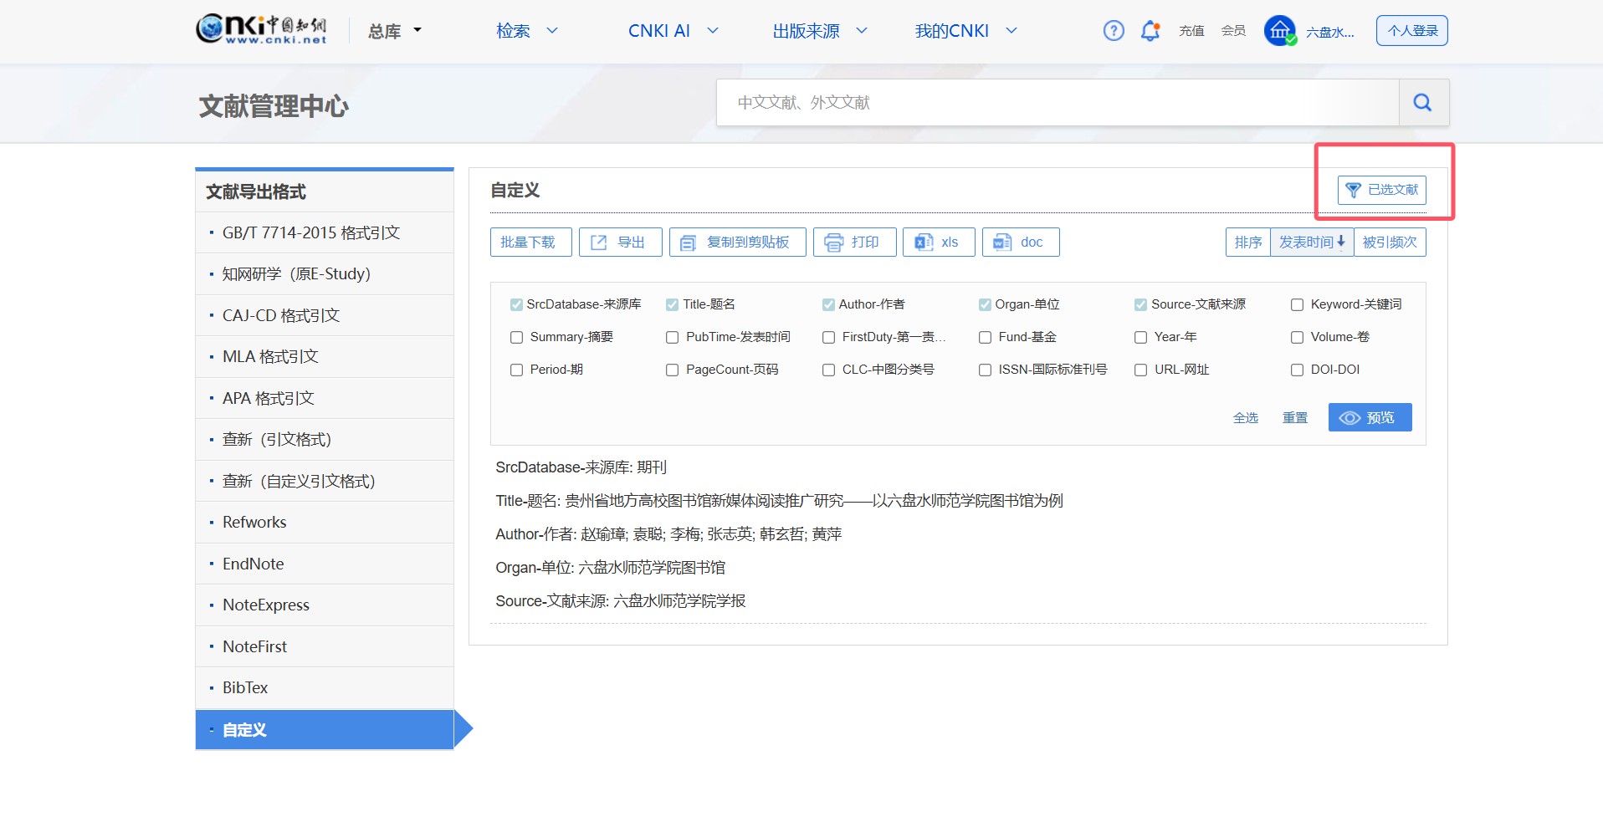Screen dimensions: 1603x832
Task: Export as doc document
Action: pos(1020,242)
